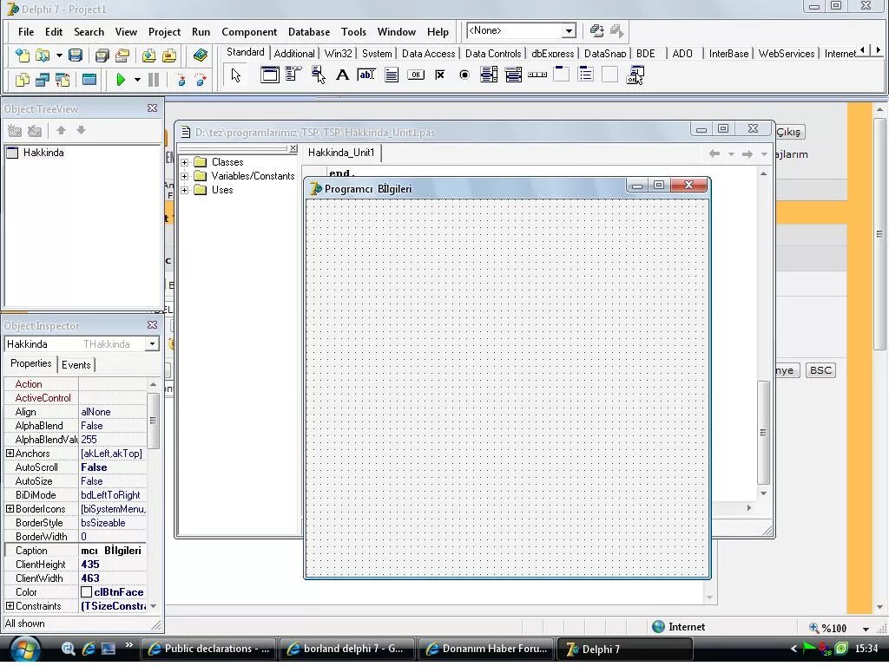Select the Hakkinda_Unit1 editor tab
Image resolution: width=889 pixels, height=666 pixels.
(341, 153)
